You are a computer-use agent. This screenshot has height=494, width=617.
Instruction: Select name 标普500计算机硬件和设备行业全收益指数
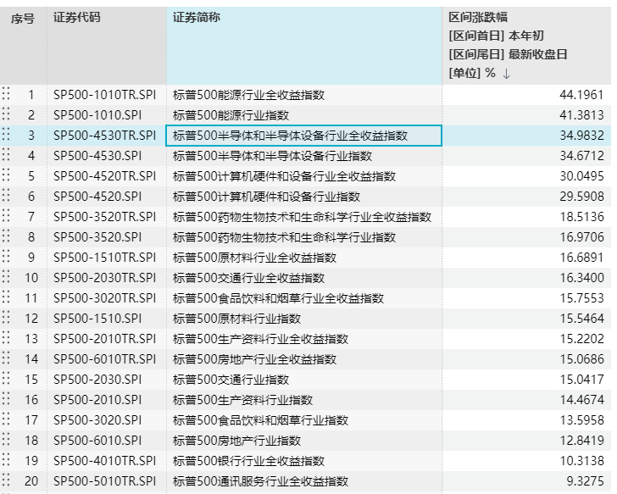tap(284, 176)
